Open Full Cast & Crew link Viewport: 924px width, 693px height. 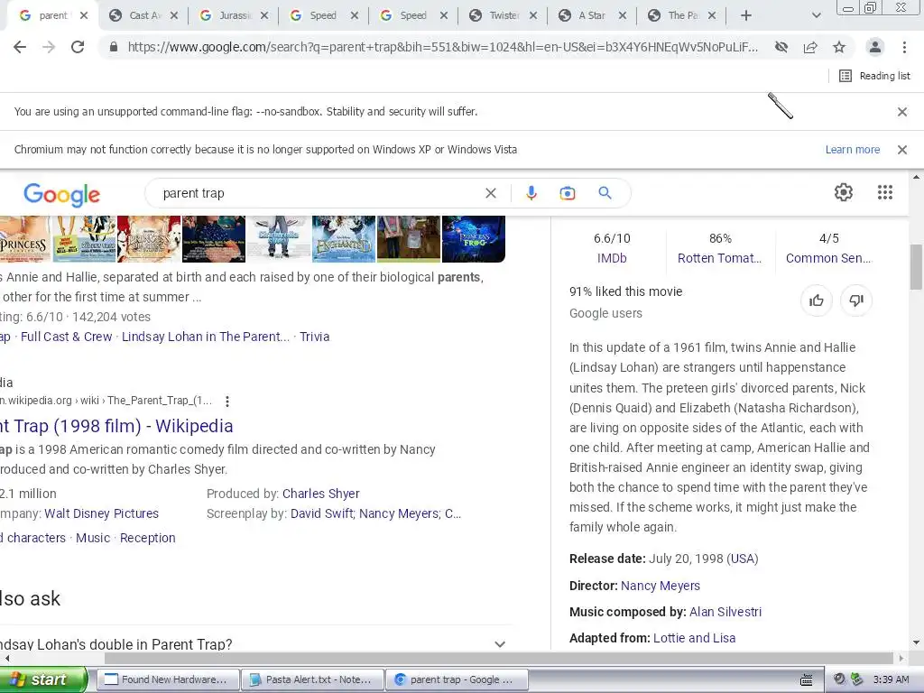[x=66, y=337]
